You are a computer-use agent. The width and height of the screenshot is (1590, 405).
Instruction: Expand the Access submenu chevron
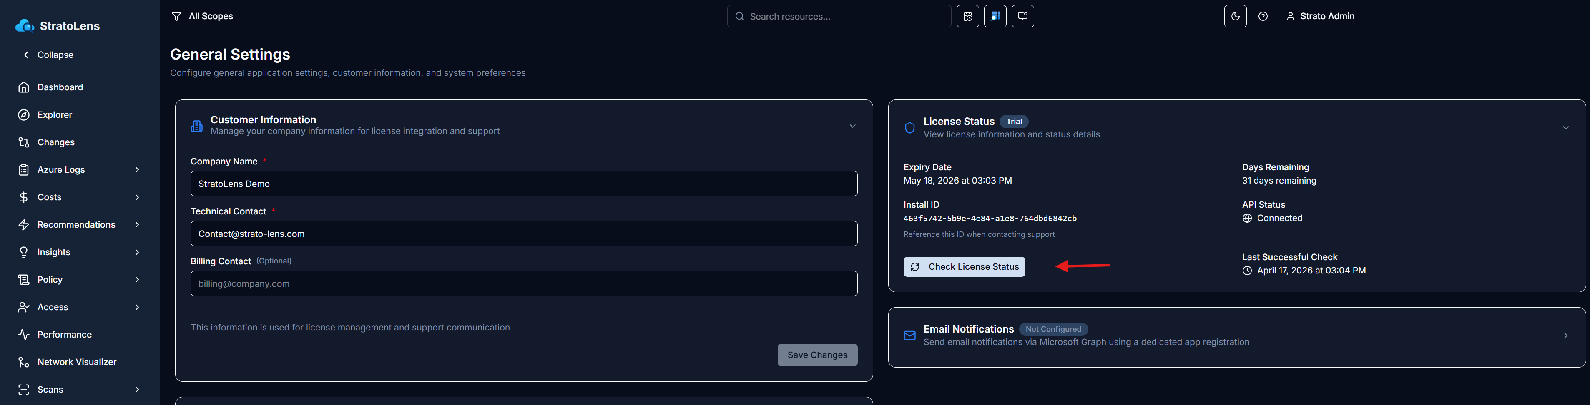[x=137, y=307]
